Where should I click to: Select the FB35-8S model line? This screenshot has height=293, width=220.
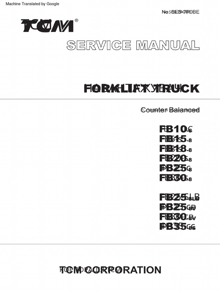coord(178,226)
